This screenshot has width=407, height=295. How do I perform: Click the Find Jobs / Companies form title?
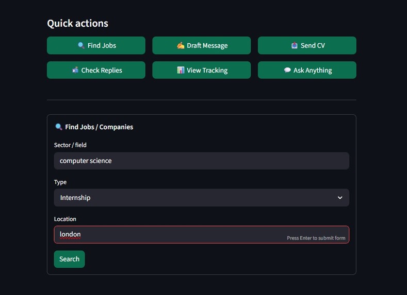pos(99,127)
